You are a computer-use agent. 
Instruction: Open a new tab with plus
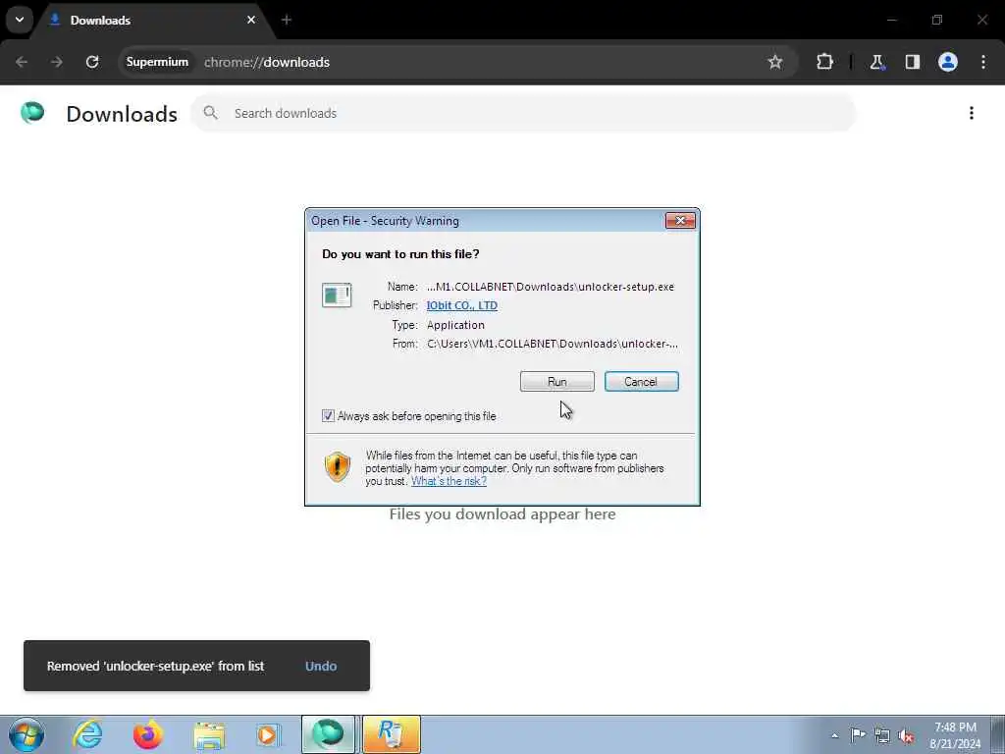click(x=287, y=20)
